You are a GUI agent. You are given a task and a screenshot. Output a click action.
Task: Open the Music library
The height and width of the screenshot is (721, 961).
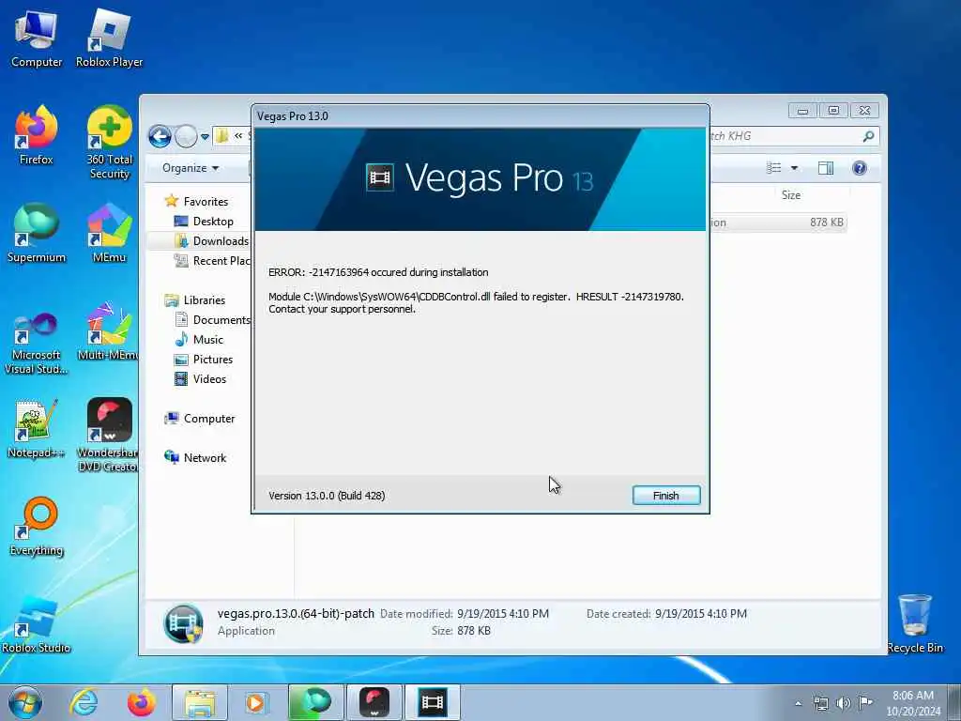pyautogui.click(x=199, y=340)
